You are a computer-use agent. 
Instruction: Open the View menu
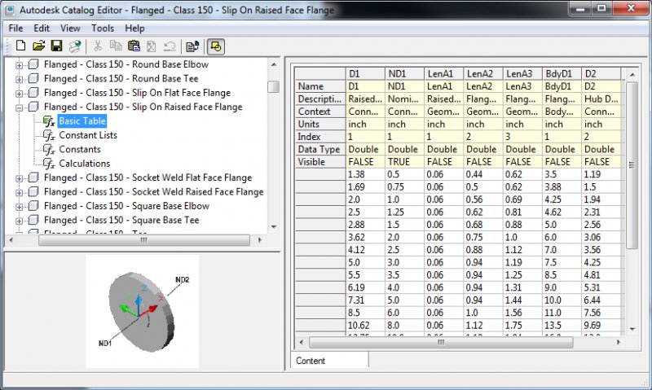coord(70,28)
